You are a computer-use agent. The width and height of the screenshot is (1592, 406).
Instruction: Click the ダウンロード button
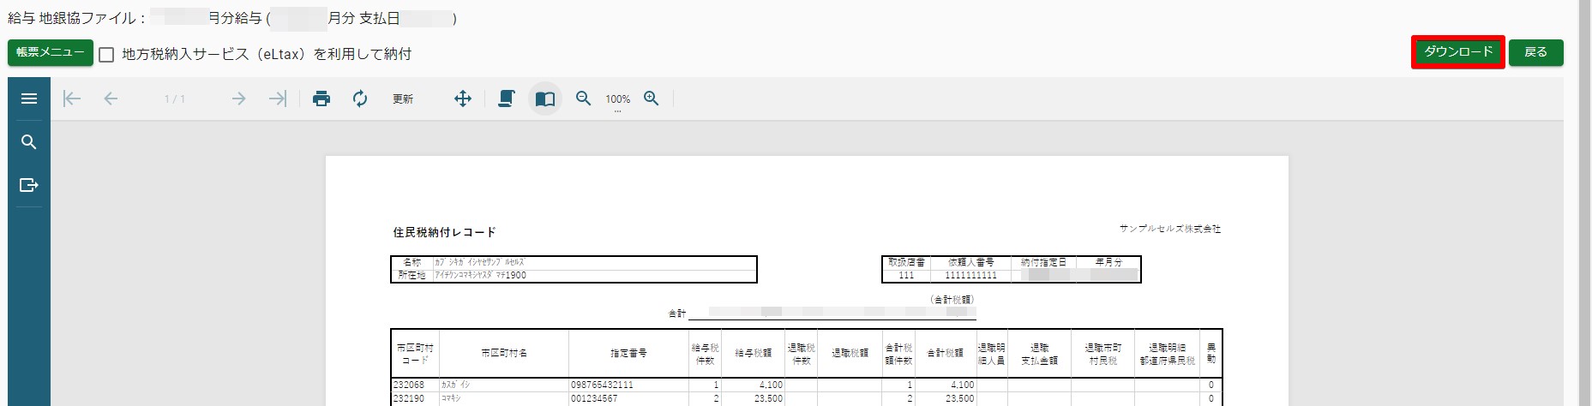pyautogui.click(x=1458, y=51)
